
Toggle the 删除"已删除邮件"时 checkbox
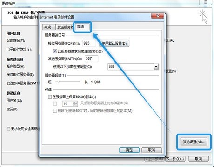click(55, 110)
